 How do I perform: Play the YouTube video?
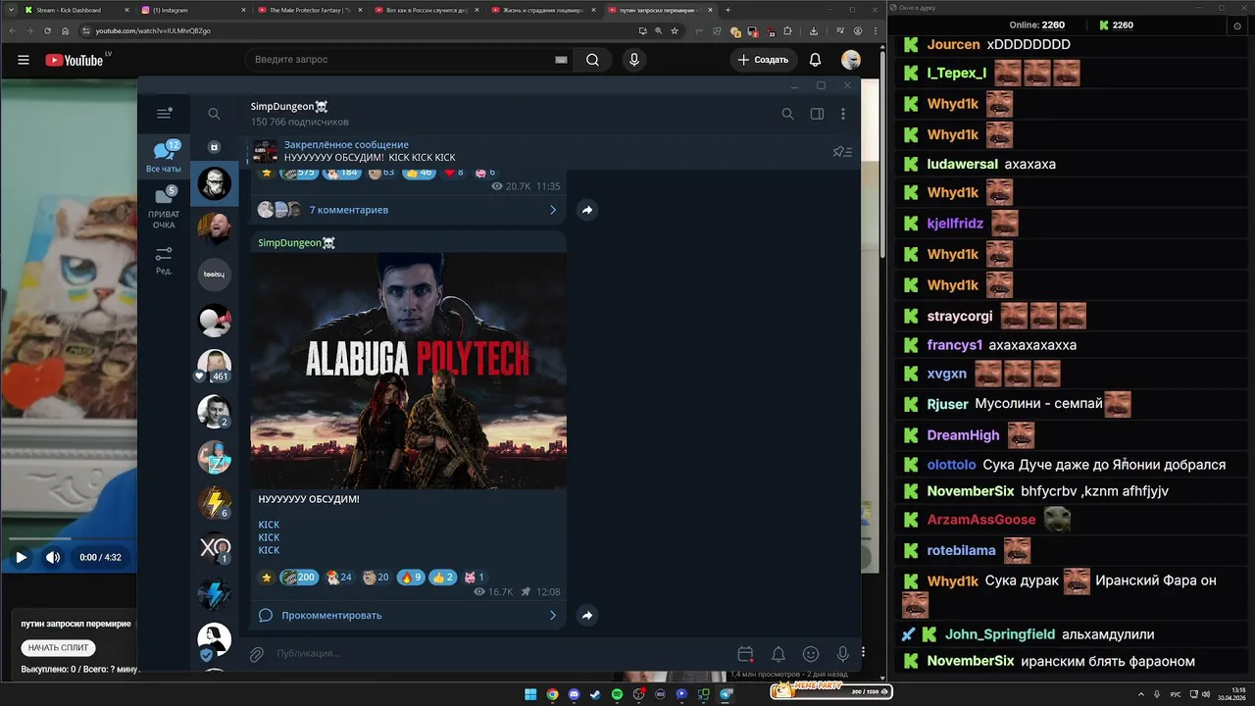(x=21, y=557)
